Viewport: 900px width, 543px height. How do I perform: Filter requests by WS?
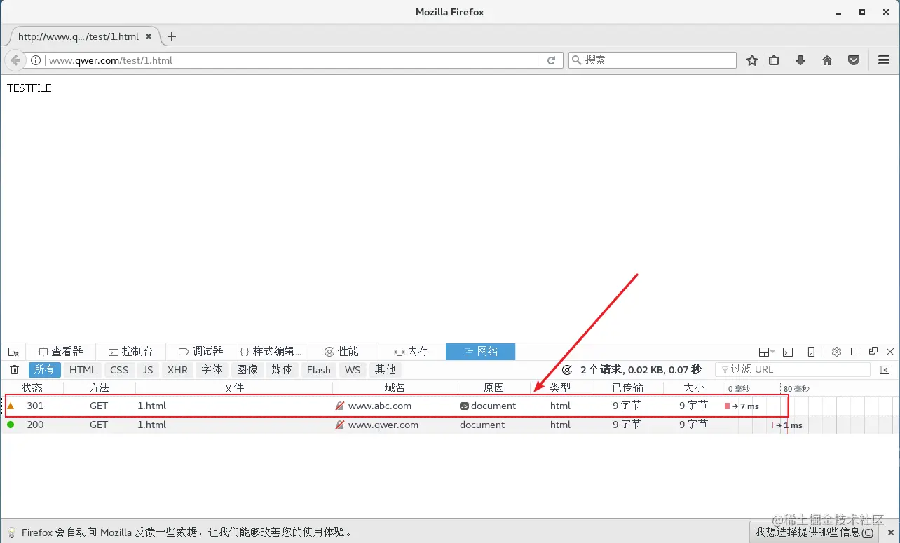coord(353,370)
